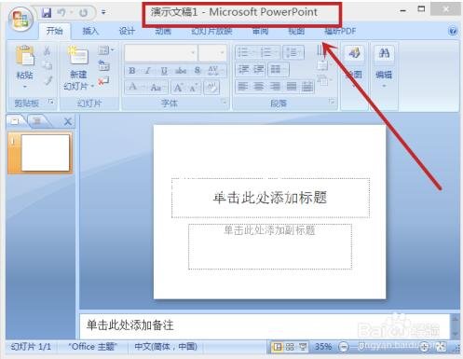Open the slide Layout dropdown icon
The height and width of the screenshot is (359, 463).
[x=106, y=50]
